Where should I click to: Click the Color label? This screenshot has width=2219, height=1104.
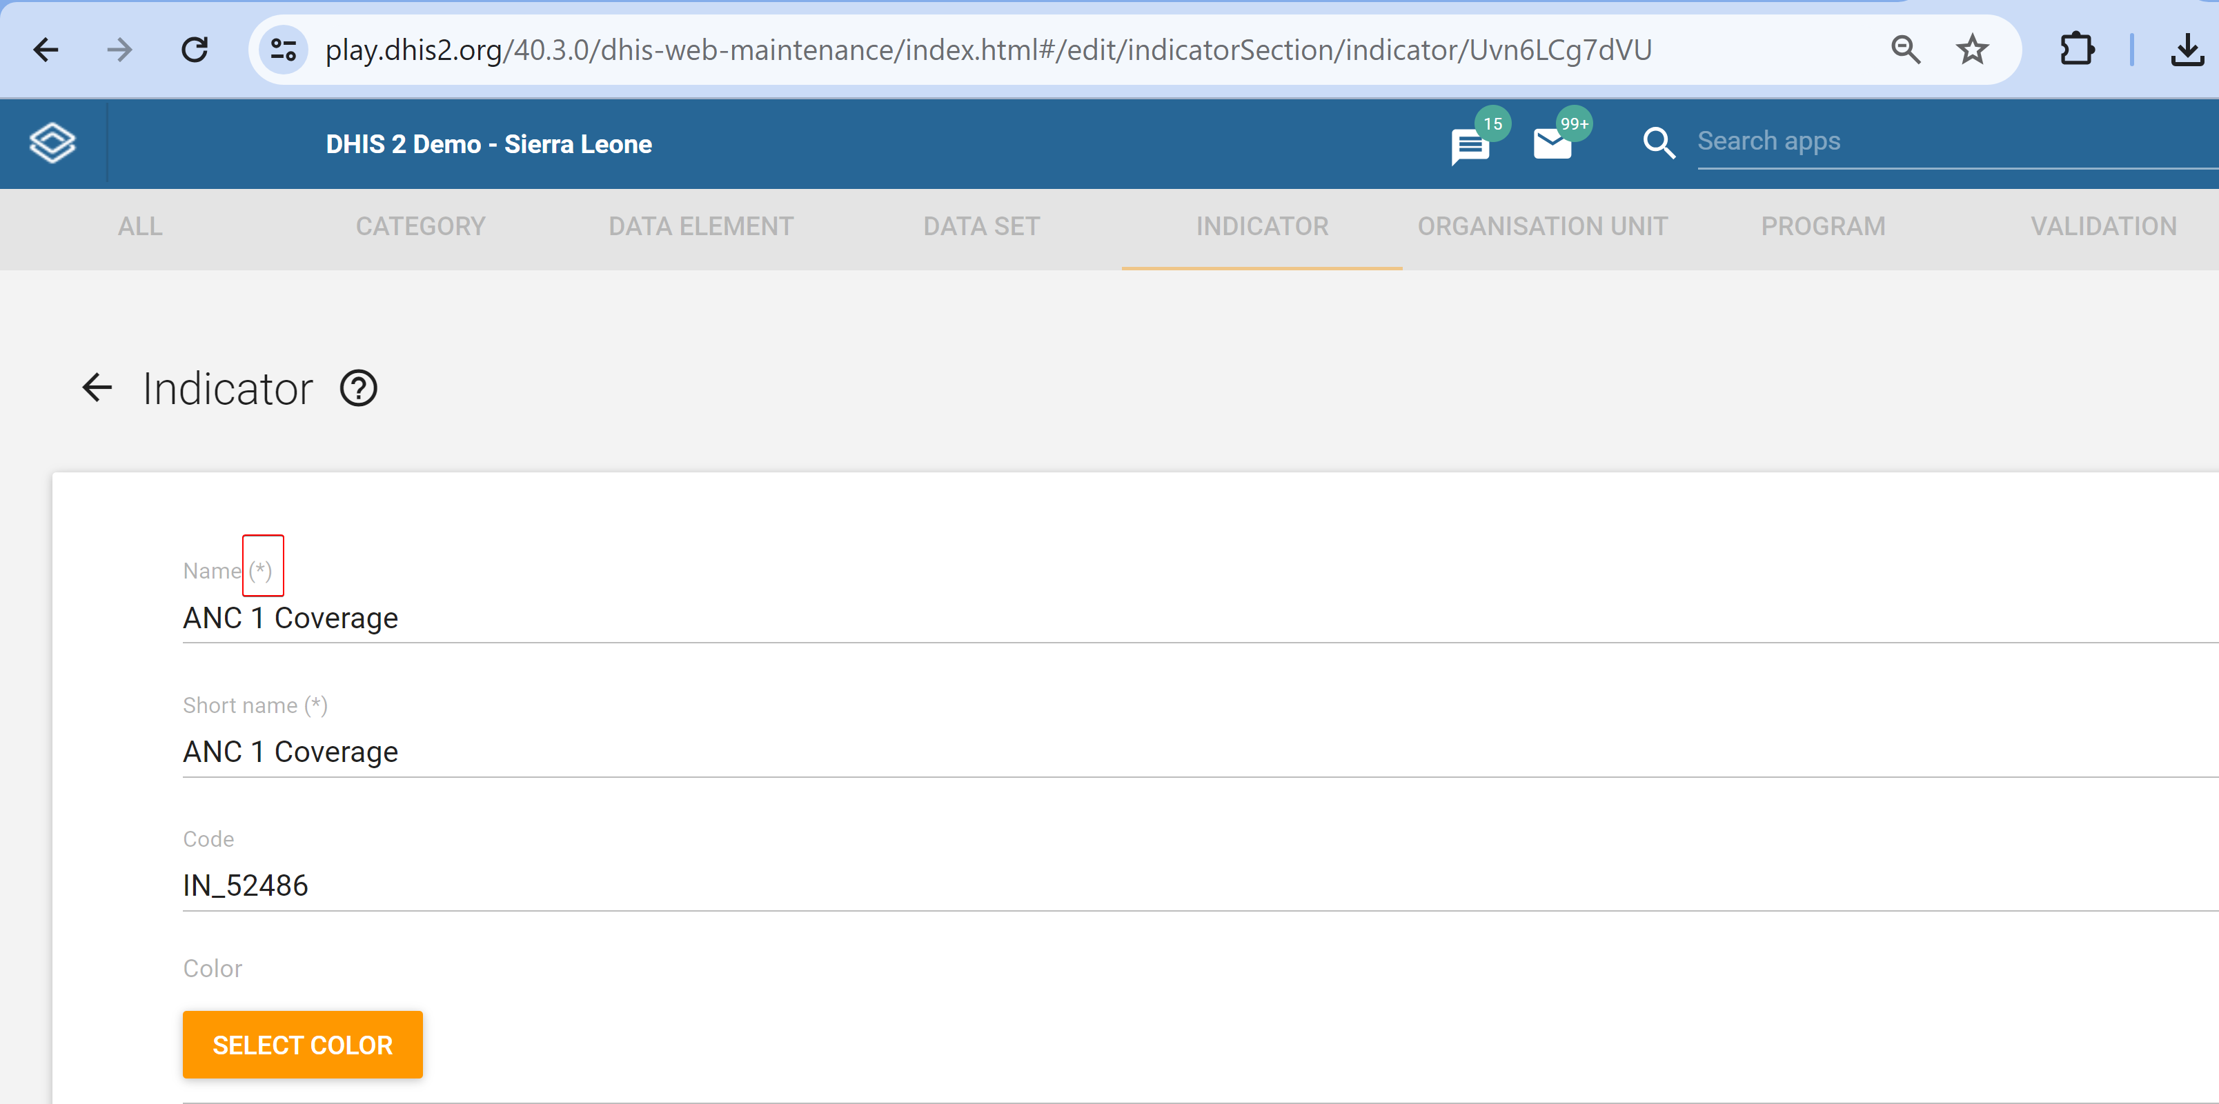212,969
